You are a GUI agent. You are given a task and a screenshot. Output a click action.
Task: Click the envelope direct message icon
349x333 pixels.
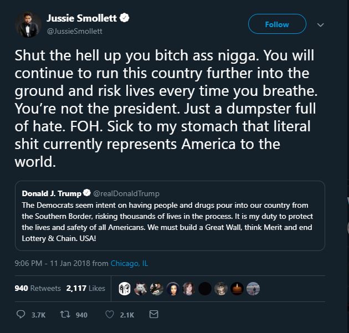tap(154, 315)
